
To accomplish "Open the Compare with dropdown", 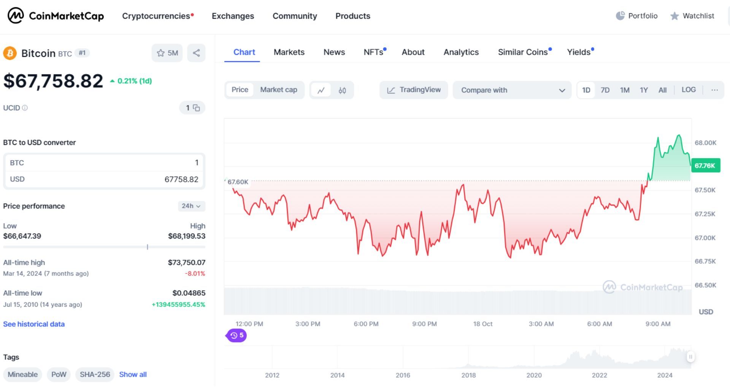I will pos(512,90).
